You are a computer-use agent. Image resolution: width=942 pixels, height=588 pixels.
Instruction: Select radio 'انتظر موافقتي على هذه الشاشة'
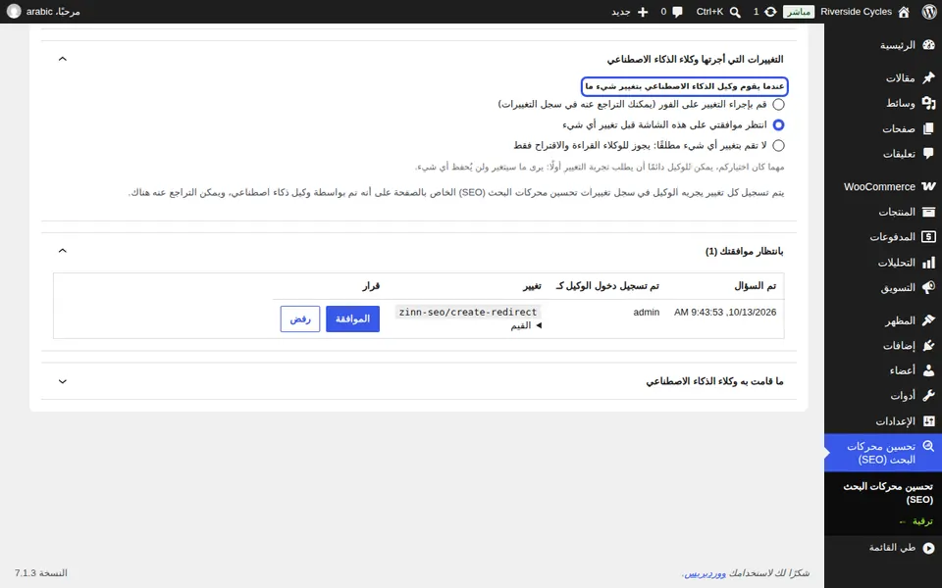tap(778, 124)
